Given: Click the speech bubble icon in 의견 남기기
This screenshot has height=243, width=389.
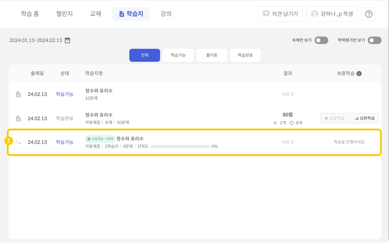Looking at the screenshot, I should [x=266, y=14].
